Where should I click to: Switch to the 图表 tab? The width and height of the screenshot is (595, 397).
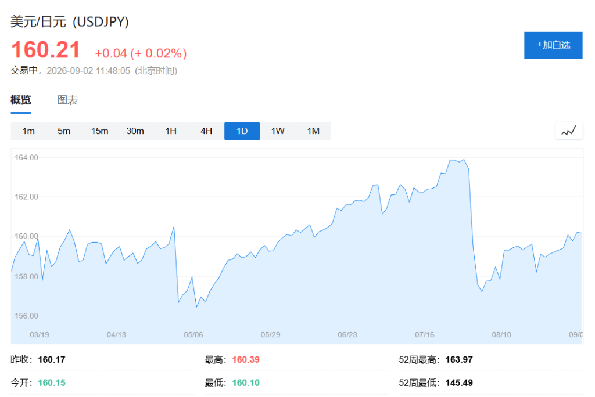67,100
